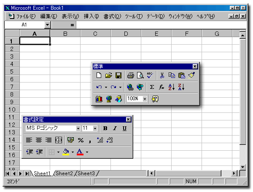Show the Web toolbar icon
253x192 pixels.
pos(140,87)
